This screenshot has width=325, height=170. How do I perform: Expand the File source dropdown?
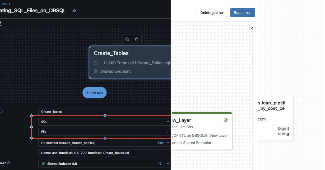coord(168,132)
